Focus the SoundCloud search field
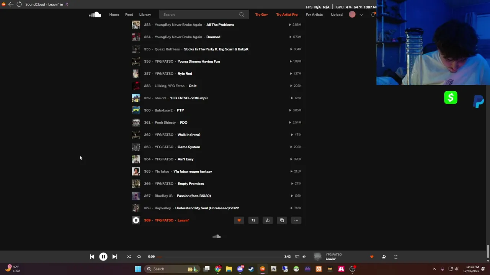Image resolution: width=490 pixels, height=275 pixels. (204, 15)
